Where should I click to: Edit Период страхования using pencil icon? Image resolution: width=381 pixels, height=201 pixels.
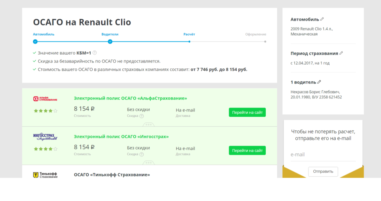tap(341, 53)
